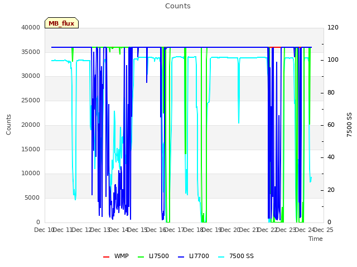Screen dimensions: 357x267
Task: Click the 35000 left axis tick label
Action: click(x=31, y=52)
